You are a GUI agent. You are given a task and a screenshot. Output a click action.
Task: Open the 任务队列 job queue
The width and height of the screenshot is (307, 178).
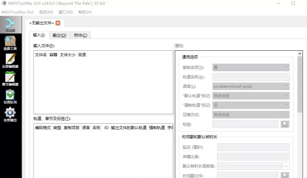tap(10, 96)
